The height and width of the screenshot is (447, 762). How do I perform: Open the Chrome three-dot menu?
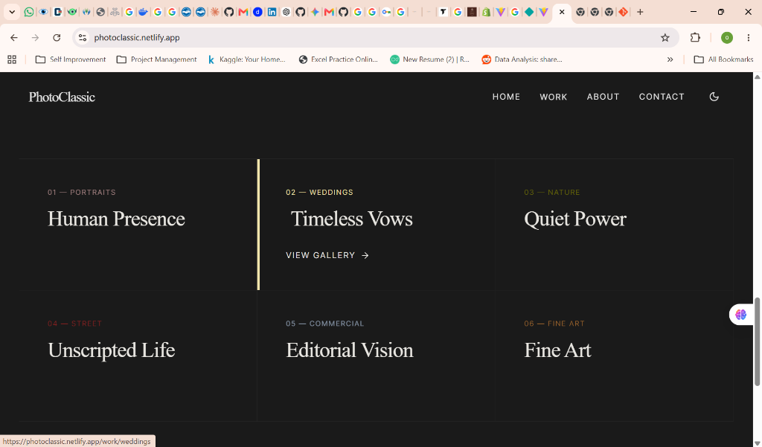click(749, 37)
